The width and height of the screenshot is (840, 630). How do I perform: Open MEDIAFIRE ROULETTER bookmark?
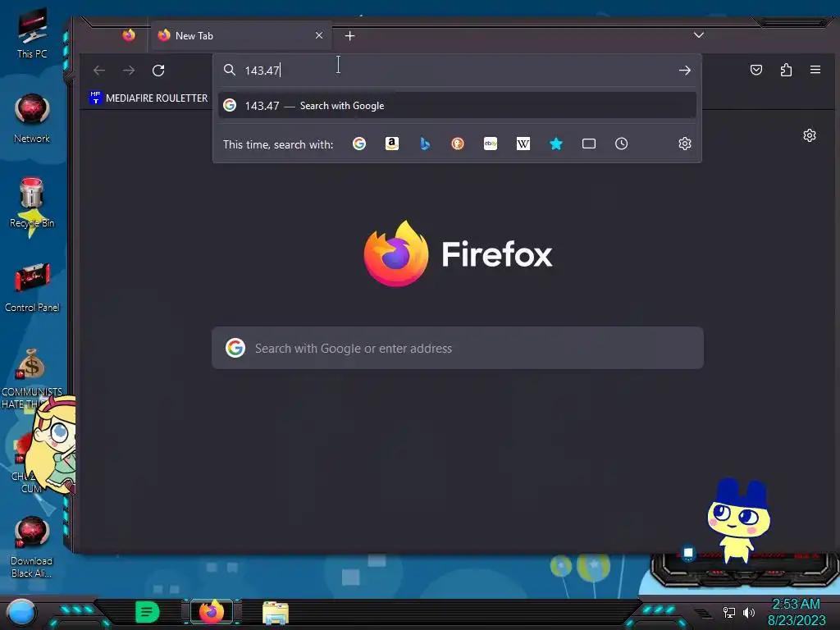tap(148, 98)
